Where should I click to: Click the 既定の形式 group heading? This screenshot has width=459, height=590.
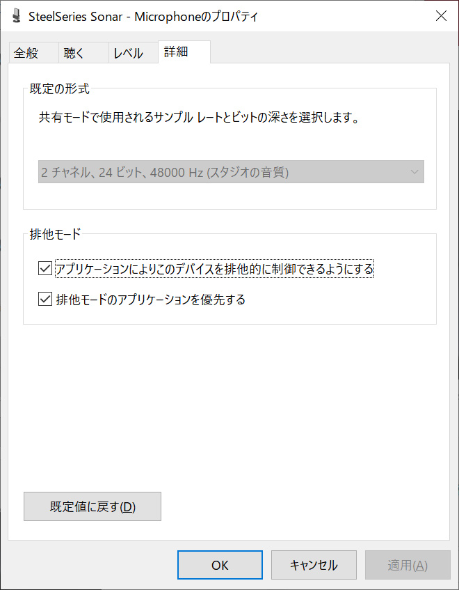(60, 88)
